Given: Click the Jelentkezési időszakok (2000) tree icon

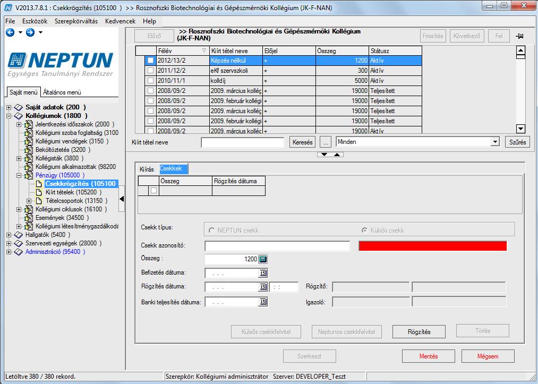Looking at the screenshot, I should 29,124.
